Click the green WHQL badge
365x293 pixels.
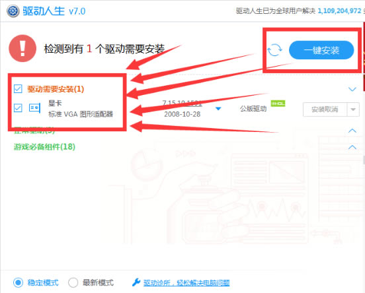click(278, 103)
